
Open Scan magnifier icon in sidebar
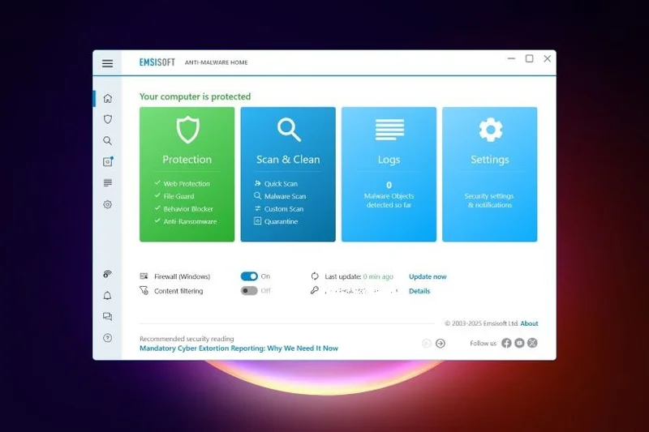point(108,140)
